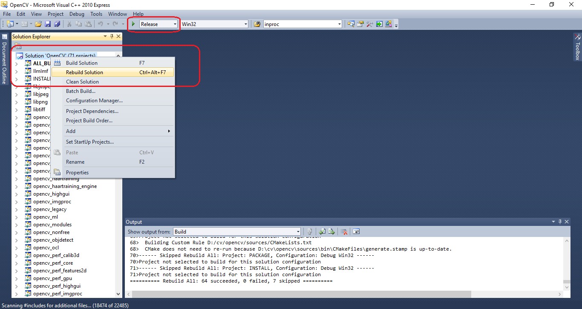Expand the opencv_highgui project node
The width and height of the screenshot is (582, 309).
click(17, 194)
